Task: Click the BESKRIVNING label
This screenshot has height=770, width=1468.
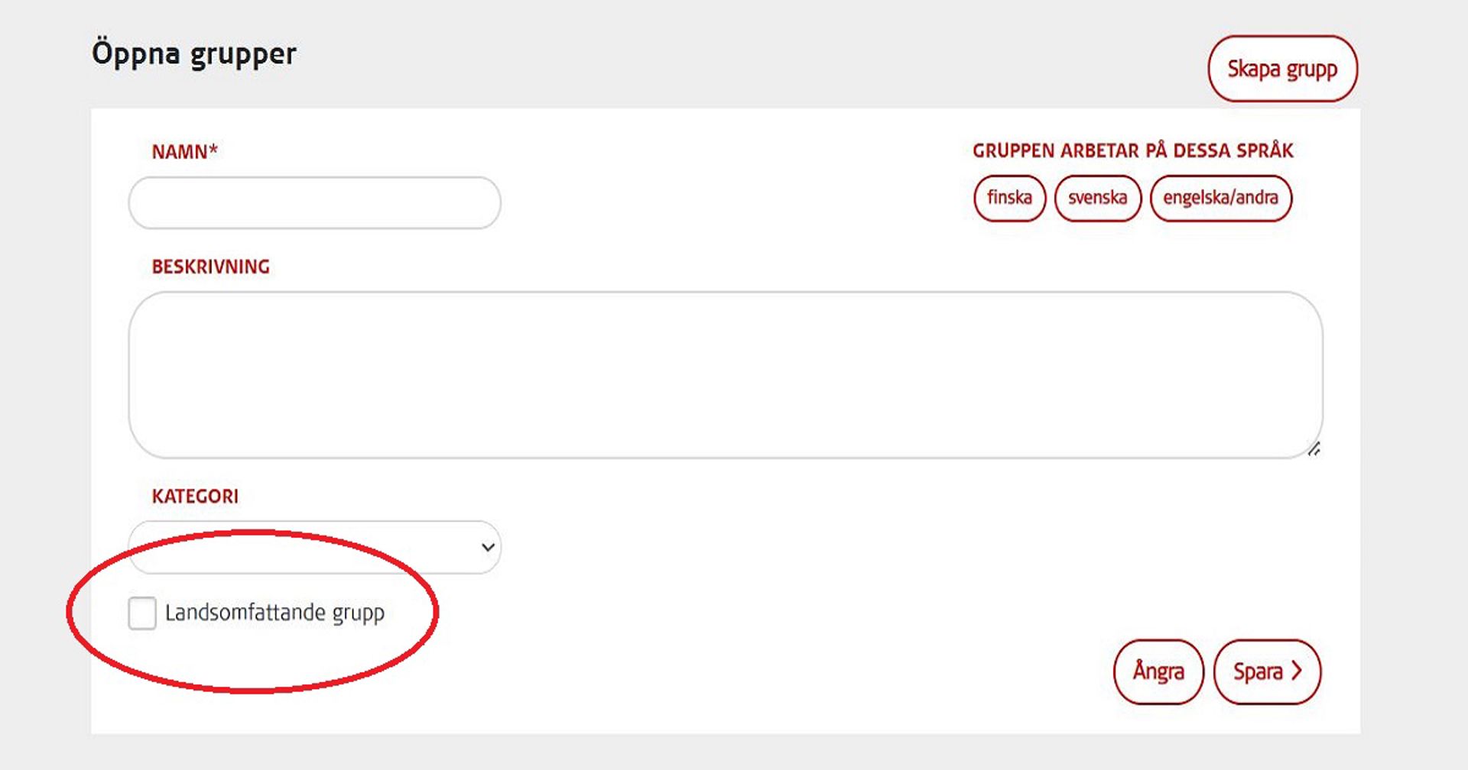Action: click(x=211, y=267)
